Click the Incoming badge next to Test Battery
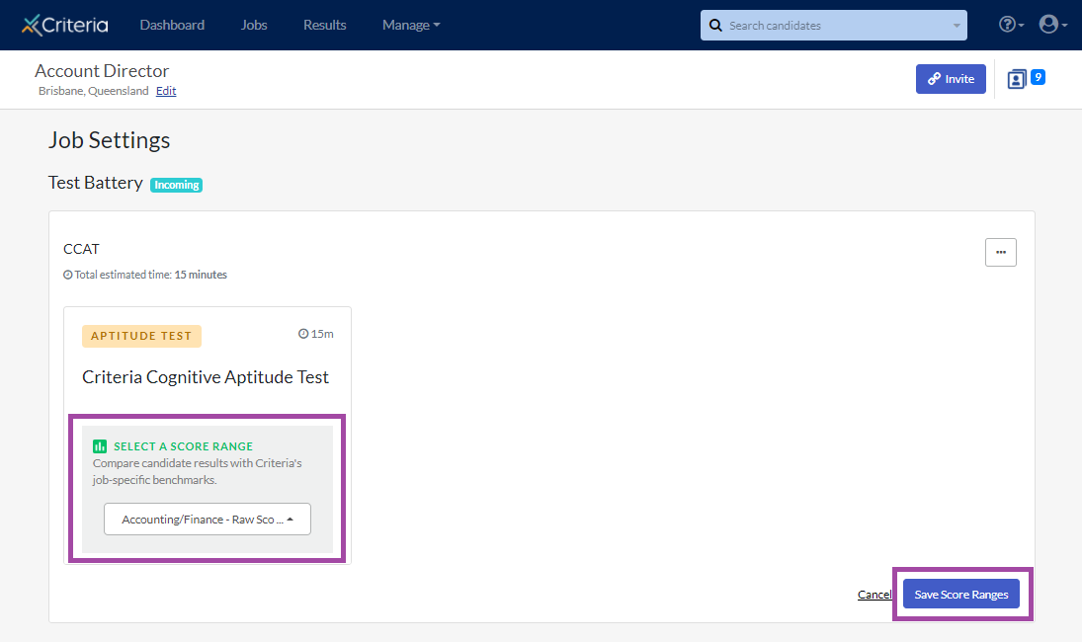Viewport: 1082px width, 642px height. (x=177, y=185)
